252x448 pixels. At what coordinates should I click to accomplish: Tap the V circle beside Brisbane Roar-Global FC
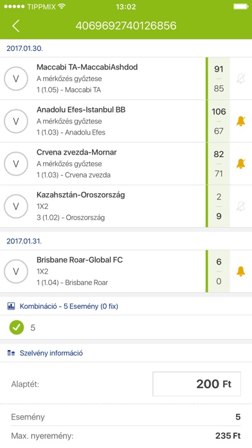point(16,271)
